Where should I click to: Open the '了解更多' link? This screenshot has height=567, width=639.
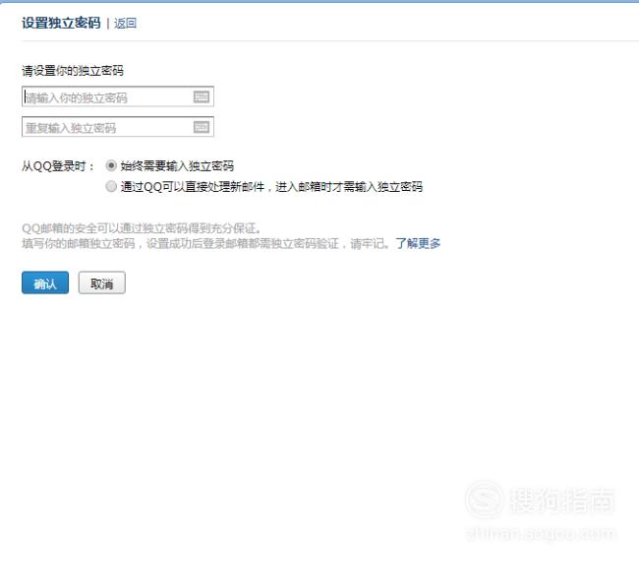[x=418, y=244]
